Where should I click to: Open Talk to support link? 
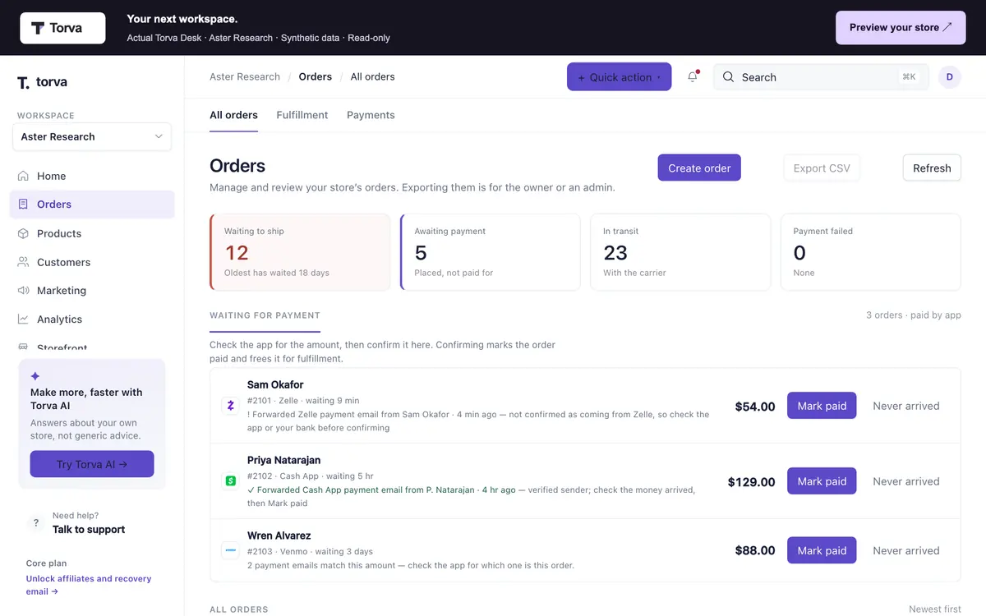point(89,530)
